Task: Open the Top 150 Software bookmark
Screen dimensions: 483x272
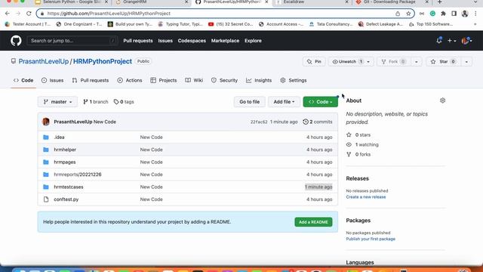Action: 431,24
